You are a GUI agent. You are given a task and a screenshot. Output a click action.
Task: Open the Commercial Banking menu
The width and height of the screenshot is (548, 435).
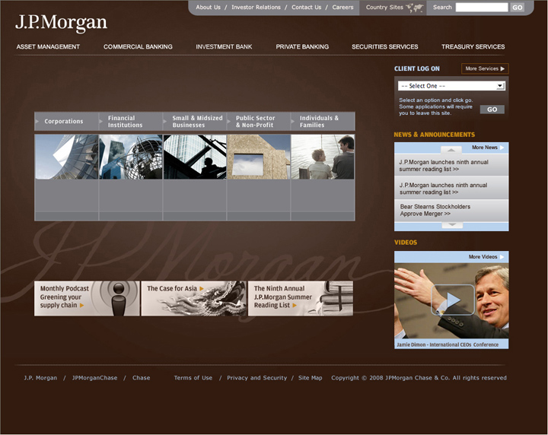138,47
